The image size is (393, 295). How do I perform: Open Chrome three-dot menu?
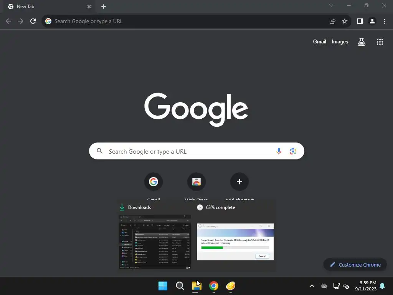point(385,22)
